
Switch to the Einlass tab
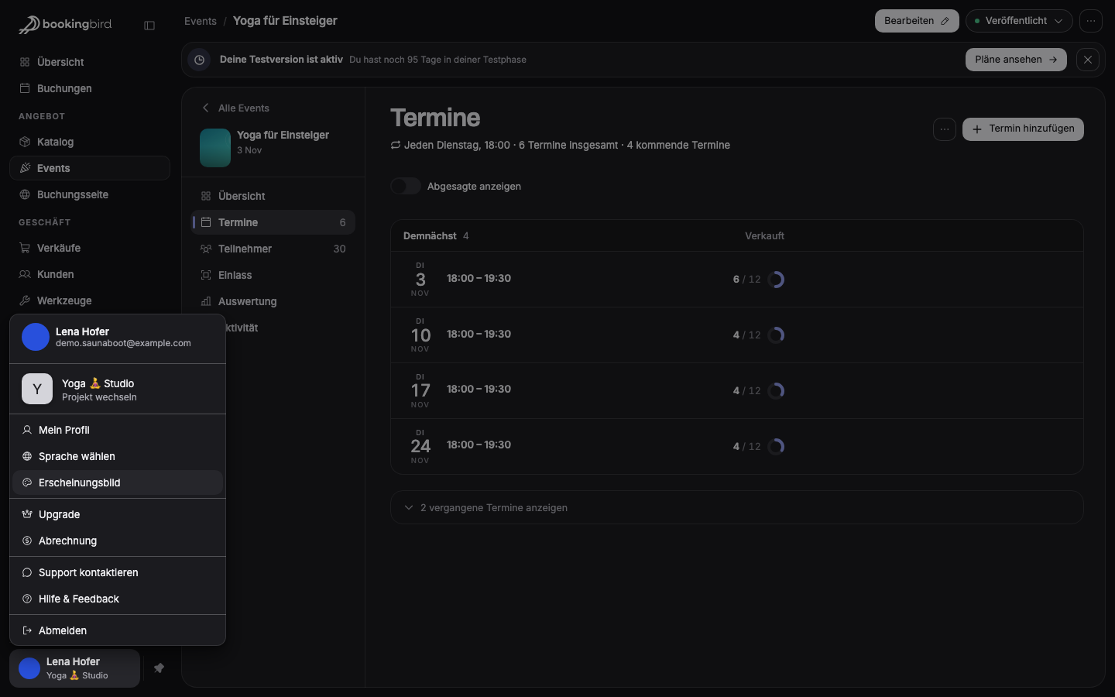coord(273,275)
